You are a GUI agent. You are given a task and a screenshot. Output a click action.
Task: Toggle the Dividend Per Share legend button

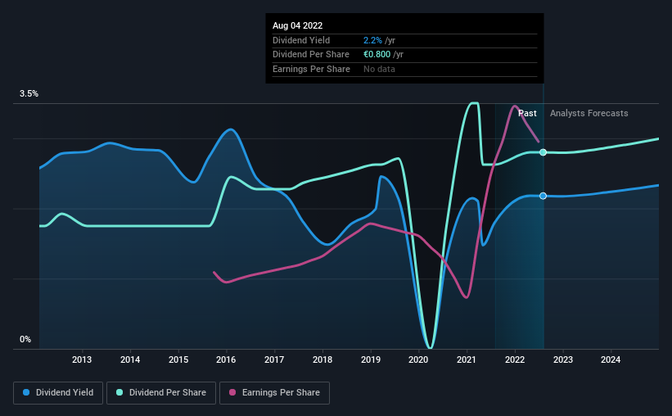[x=161, y=393]
